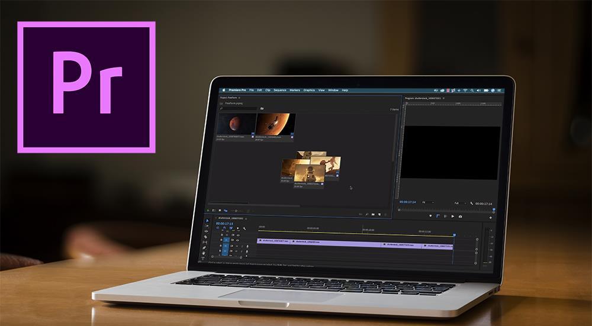
Task: Toggle upper video track visibility eye
Action: pos(238,235)
